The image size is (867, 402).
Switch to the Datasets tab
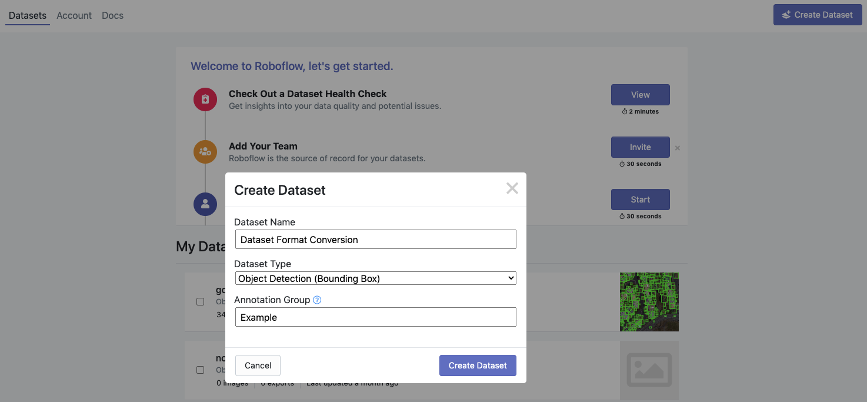[28, 15]
